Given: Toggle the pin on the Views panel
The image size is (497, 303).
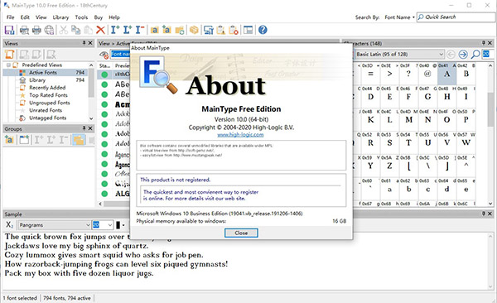Looking at the screenshot, I should (84, 43).
